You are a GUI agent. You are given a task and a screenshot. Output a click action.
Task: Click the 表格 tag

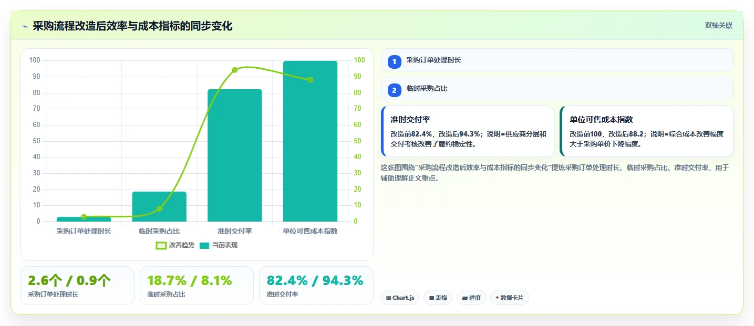click(x=438, y=298)
